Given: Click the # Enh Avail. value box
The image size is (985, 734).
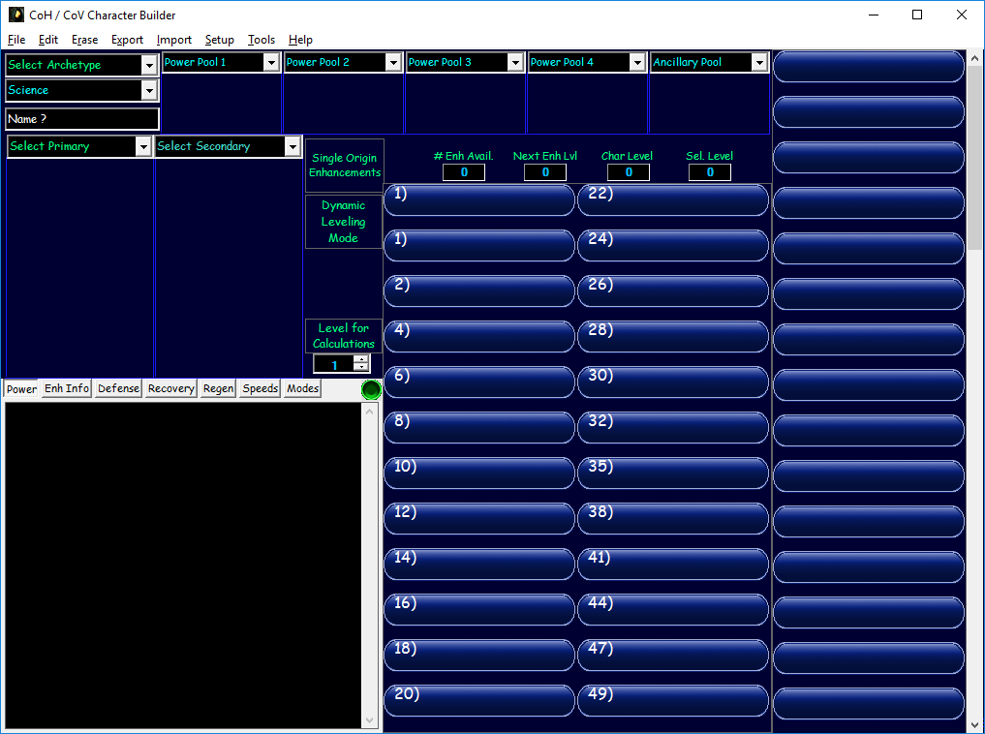Looking at the screenshot, I should point(464,172).
